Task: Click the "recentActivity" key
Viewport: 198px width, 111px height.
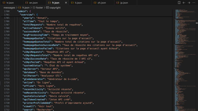Action: point(33,89)
